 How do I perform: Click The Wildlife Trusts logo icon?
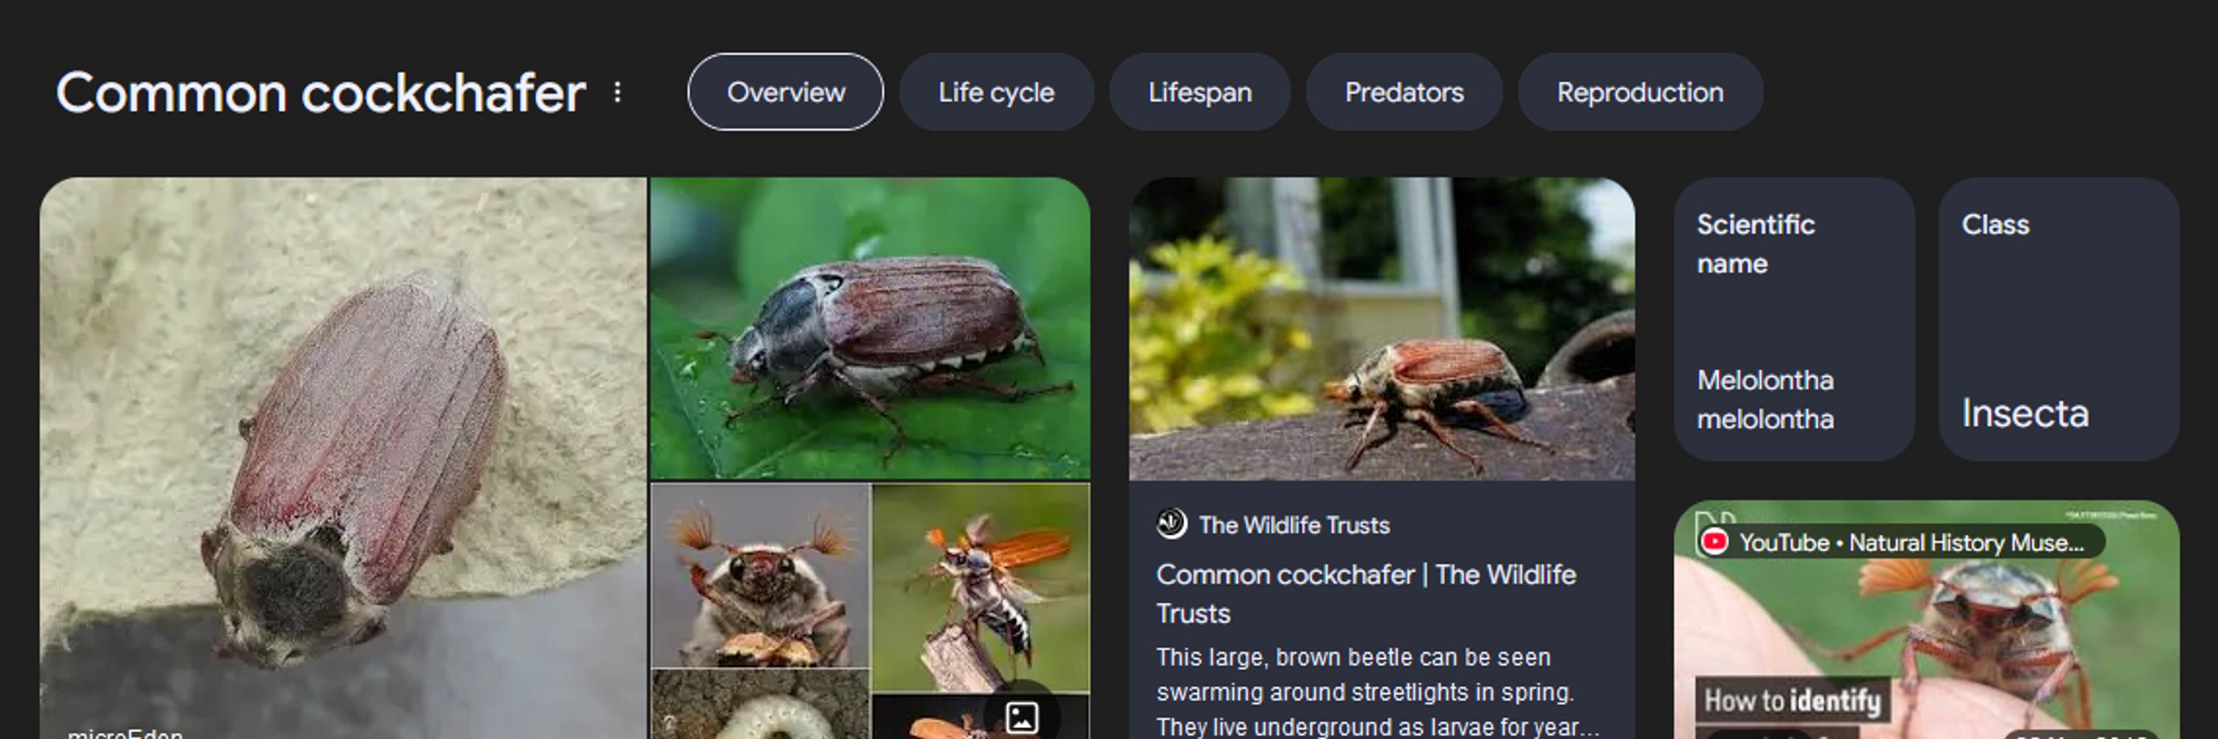tap(1171, 524)
